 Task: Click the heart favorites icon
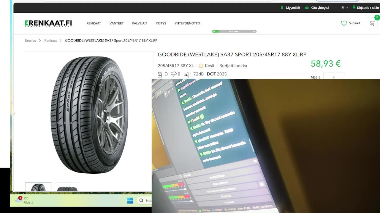click(x=344, y=23)
